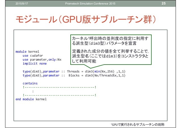Click the slide title モジュール(GPU版サブルーチン群)

coord(86,19)
